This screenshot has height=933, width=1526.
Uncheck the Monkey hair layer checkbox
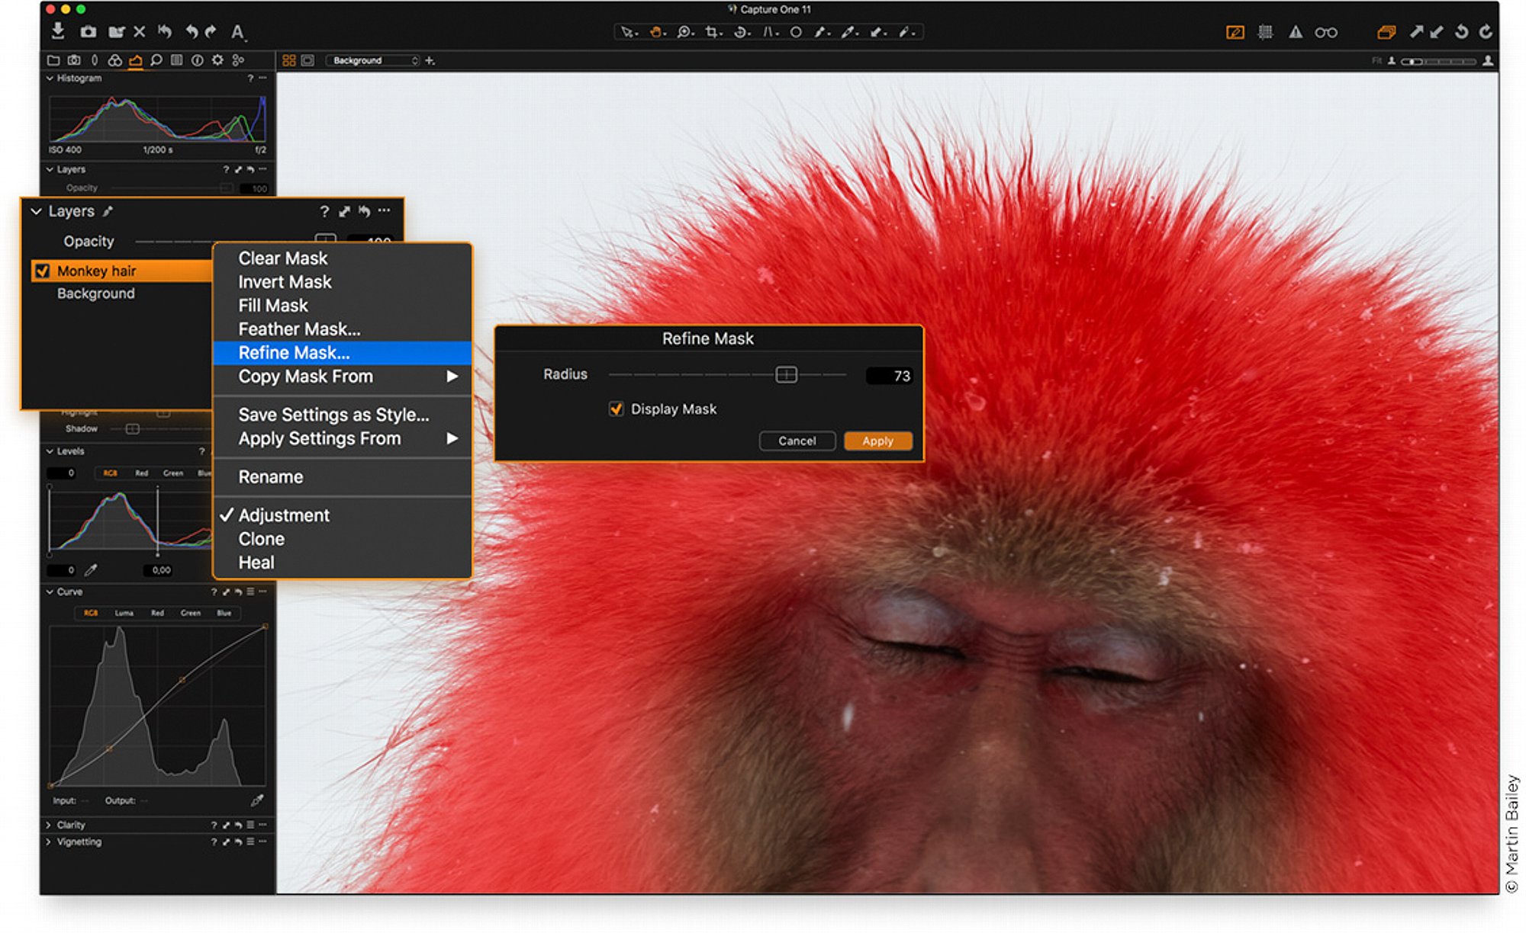point(43,271)
